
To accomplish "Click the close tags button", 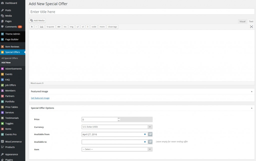I will pyautogui.click(x=112, y=27).
